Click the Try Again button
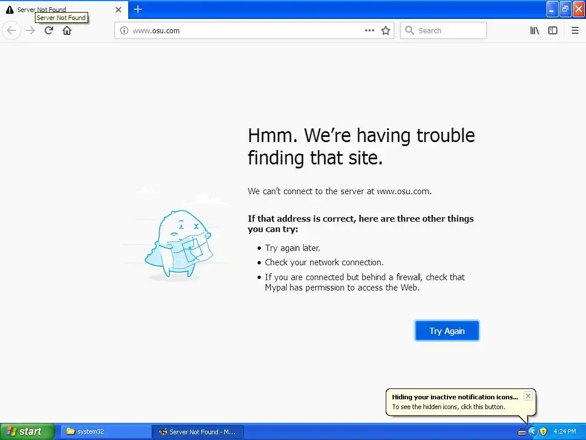The image size is (586, 440). pyautogui.click(x=446, y=331)
